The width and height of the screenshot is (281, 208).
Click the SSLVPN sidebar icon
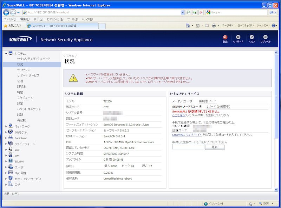tap(11, 161)
